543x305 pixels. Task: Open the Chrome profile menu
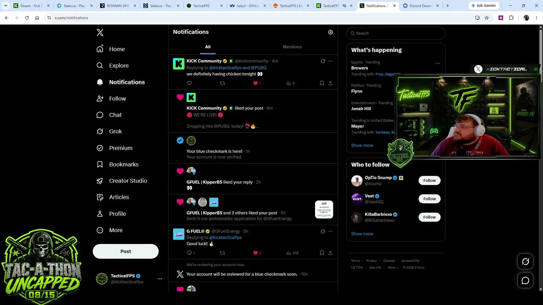[x=526, y=18]
